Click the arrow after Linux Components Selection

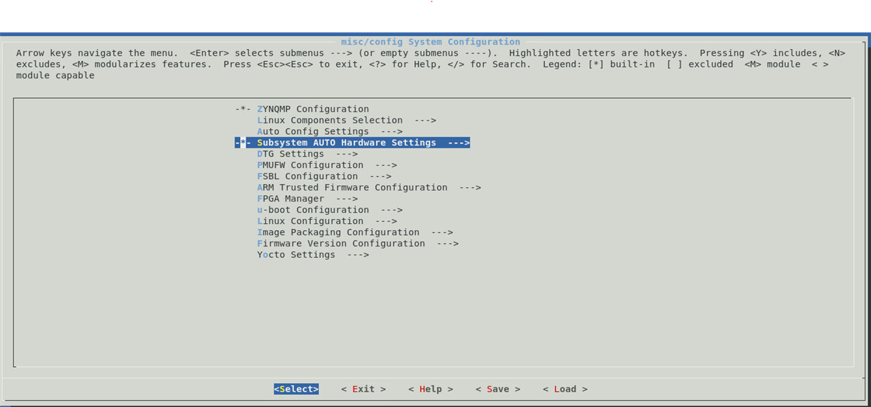(425, 120)
